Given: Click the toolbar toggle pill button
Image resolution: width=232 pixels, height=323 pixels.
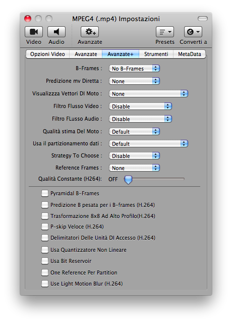Looking at the screenshot, I should (203, 19).
